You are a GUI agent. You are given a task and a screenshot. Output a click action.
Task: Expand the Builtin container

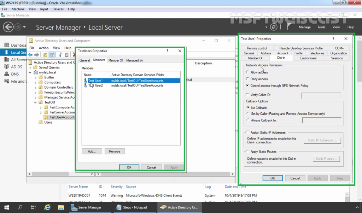(x=35, y=77)
